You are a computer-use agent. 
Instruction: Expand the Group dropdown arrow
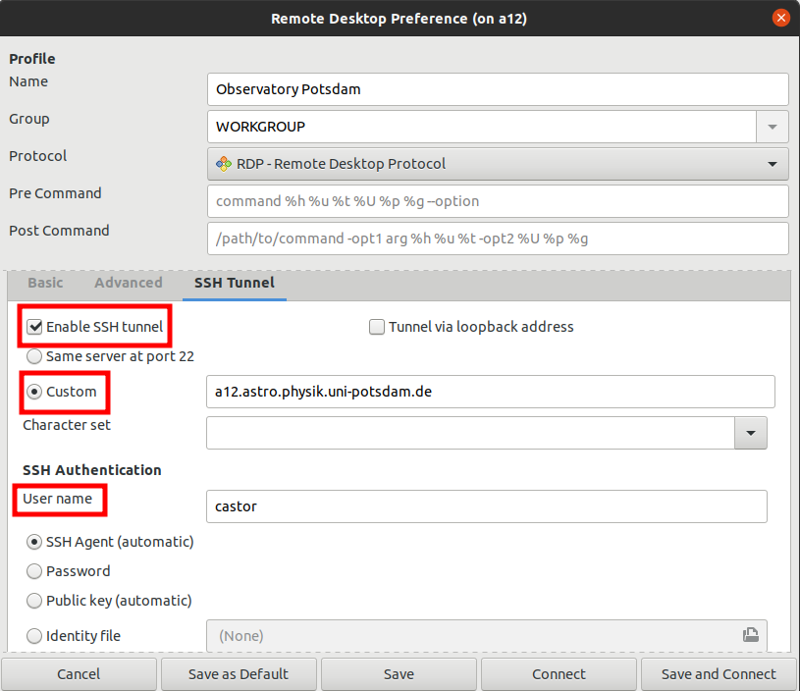(x=772, y=127)
